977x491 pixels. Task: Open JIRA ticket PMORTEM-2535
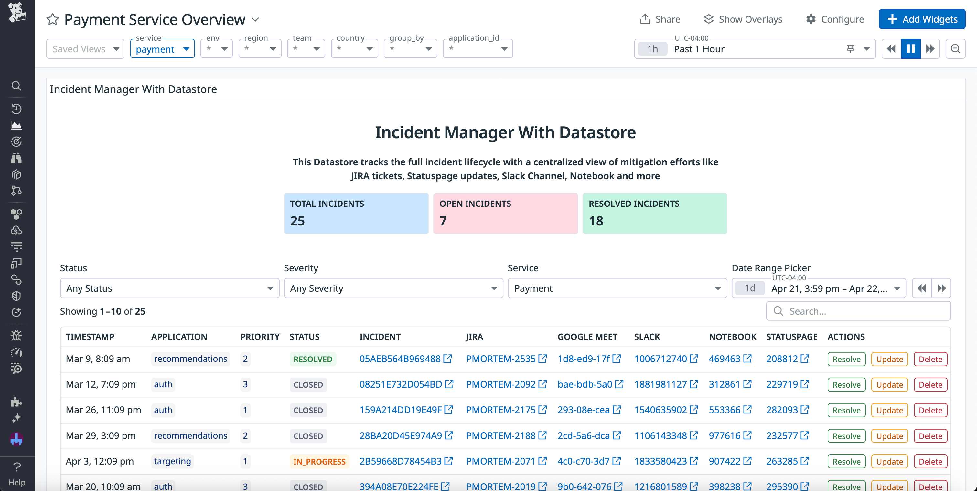[x=501, y=359]
